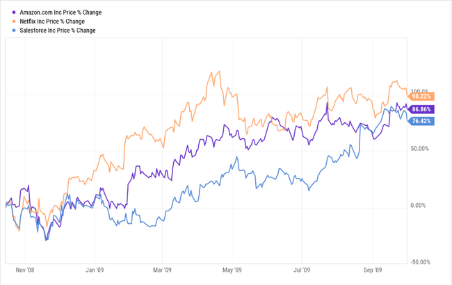Pick the Mar '09 x-axis date
This screenshot has width=452, height=285.
[162, 270]
